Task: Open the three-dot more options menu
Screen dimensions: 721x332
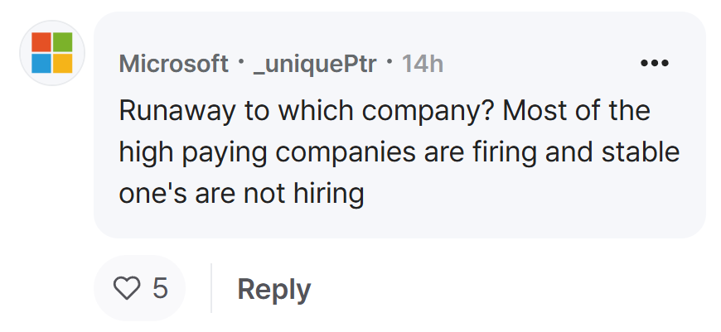Action: tap(655, 63)
